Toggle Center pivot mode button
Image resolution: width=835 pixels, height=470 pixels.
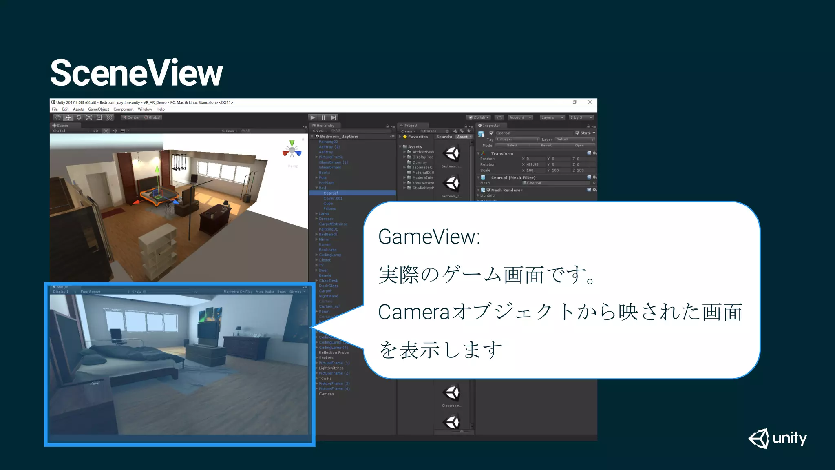pyautogui.click(x=131, y=117)
